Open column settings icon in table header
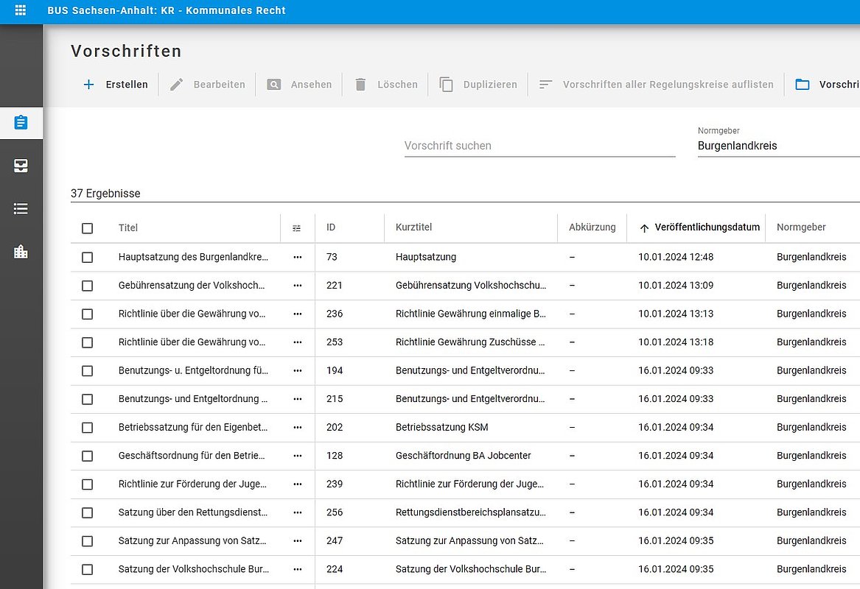Image resolution: width=860 pixels, height=589 pixels. 297,228
